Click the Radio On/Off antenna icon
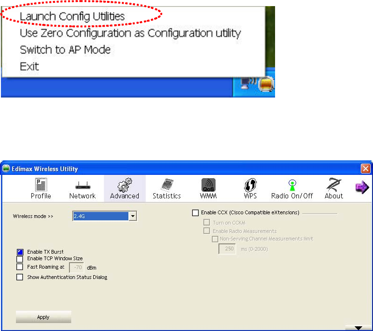The image size is (373, 331). pos(292,185)
